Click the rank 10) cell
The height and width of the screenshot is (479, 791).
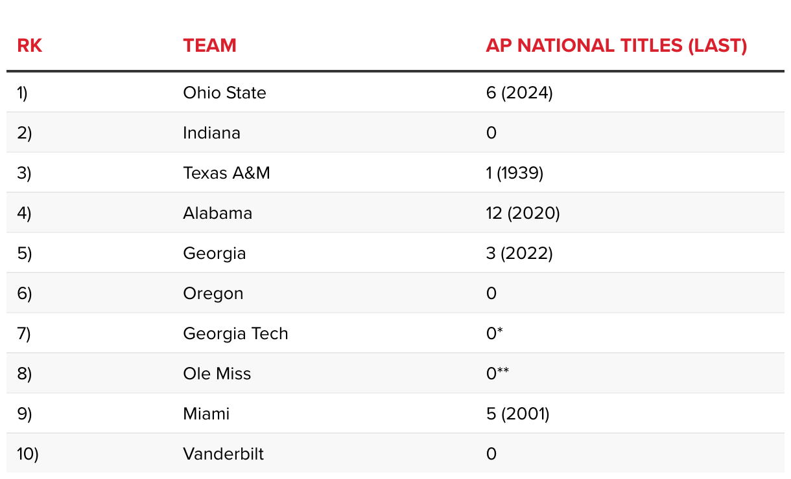click(28, 454)
